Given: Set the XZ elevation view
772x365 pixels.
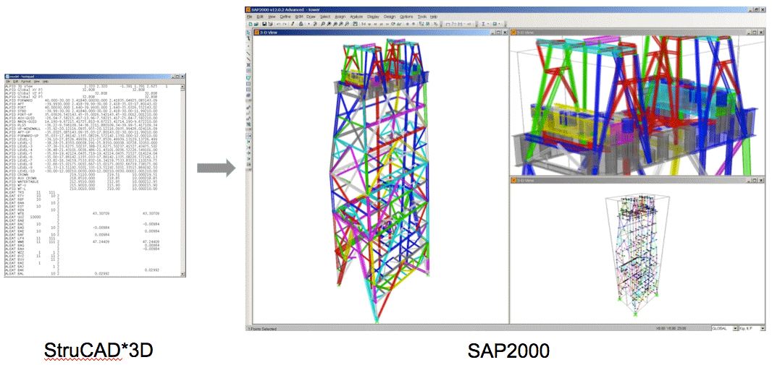Looking at the screenshot, I should [x=376, y=24].
